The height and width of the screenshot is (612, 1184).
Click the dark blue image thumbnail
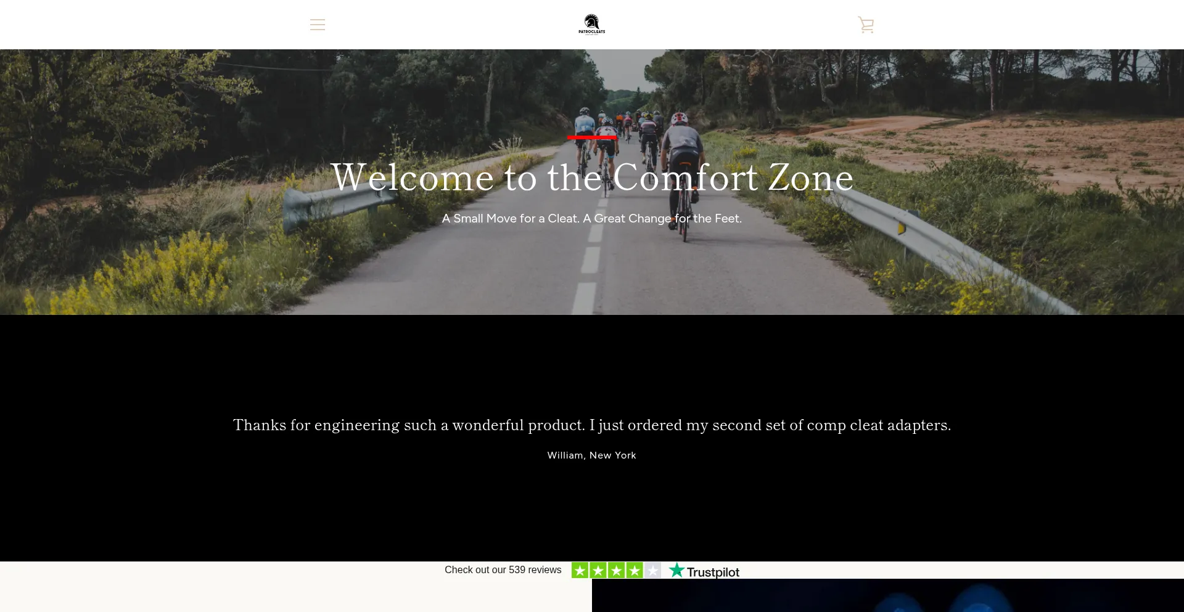pyautogui.click(x=887, y=595)
